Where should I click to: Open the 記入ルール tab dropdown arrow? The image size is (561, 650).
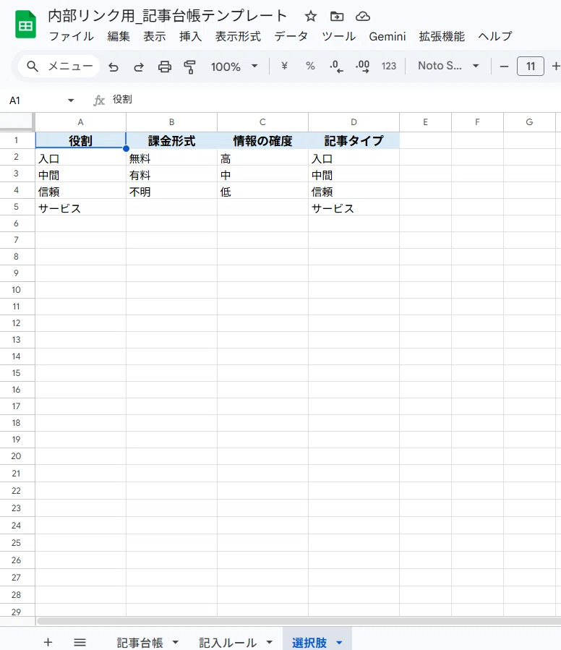point(270,643)
